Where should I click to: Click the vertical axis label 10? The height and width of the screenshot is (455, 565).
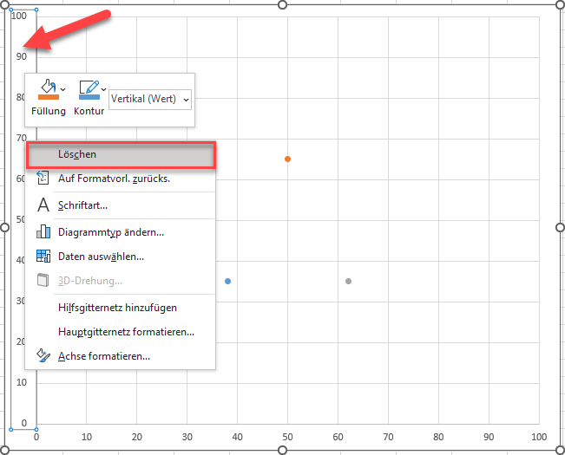pyautogui.click(x=22, y=382)
